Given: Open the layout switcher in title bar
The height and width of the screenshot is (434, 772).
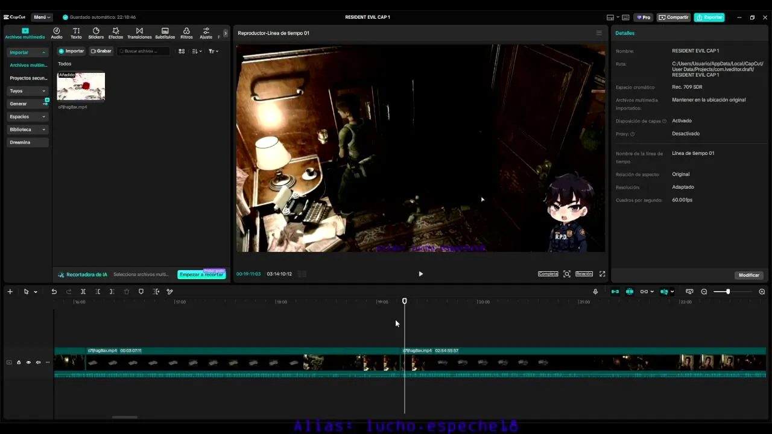Looking at the screenshot, I should coord(612,17).
